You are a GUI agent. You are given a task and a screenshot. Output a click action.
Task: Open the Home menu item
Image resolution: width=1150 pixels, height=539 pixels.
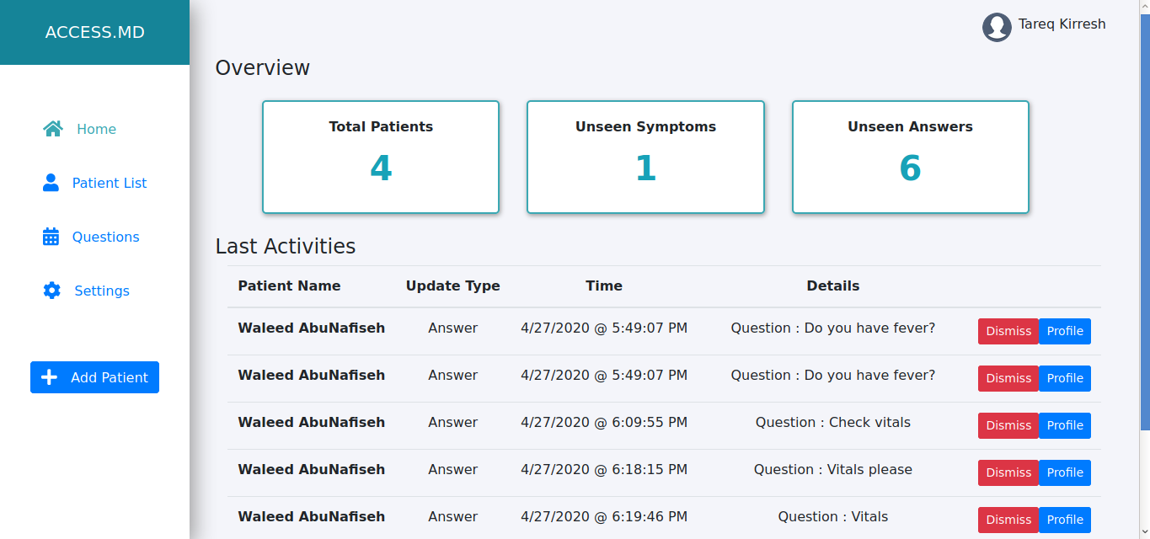[x=96, y=129]
